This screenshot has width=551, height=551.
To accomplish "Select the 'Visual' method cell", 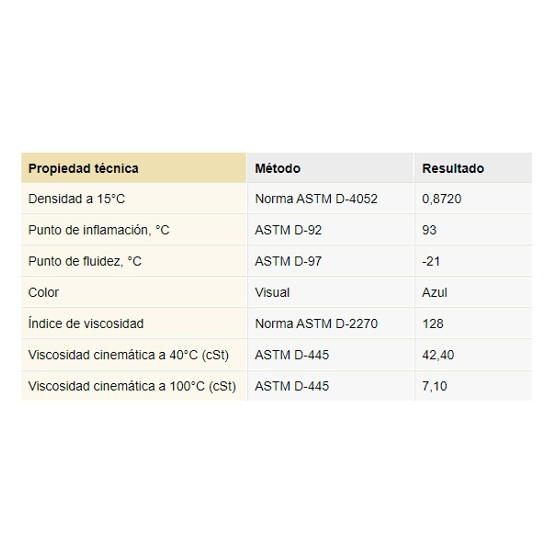I will [x=272, y=292].
